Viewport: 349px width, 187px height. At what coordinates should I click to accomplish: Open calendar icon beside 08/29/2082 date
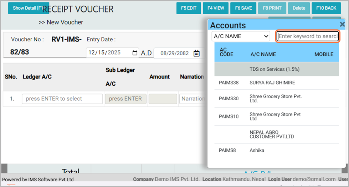tap(196, 53)
